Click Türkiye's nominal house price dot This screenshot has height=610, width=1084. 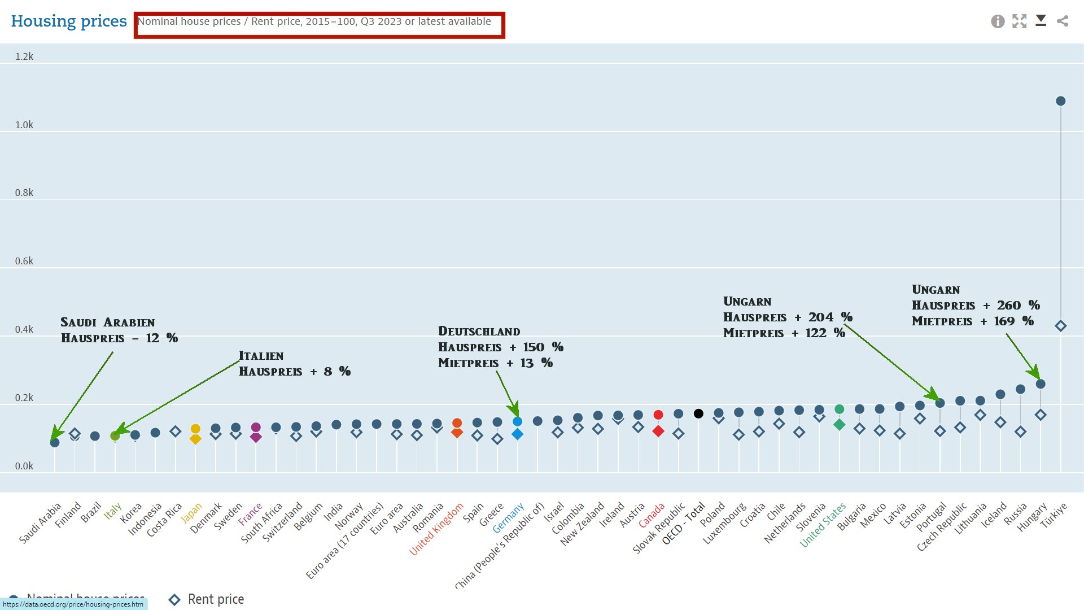coord(1060,101)
